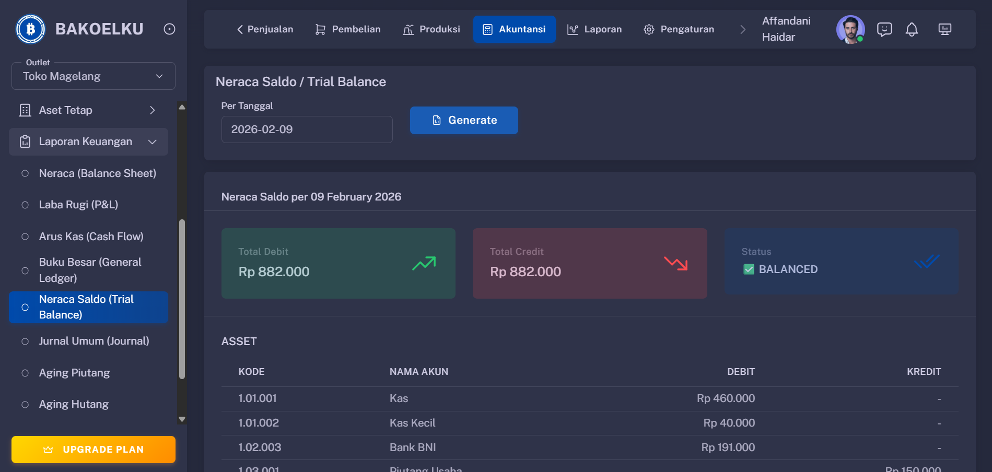
Task: Open the Pengaturan gear icon
Action: [x=649, y=29]
